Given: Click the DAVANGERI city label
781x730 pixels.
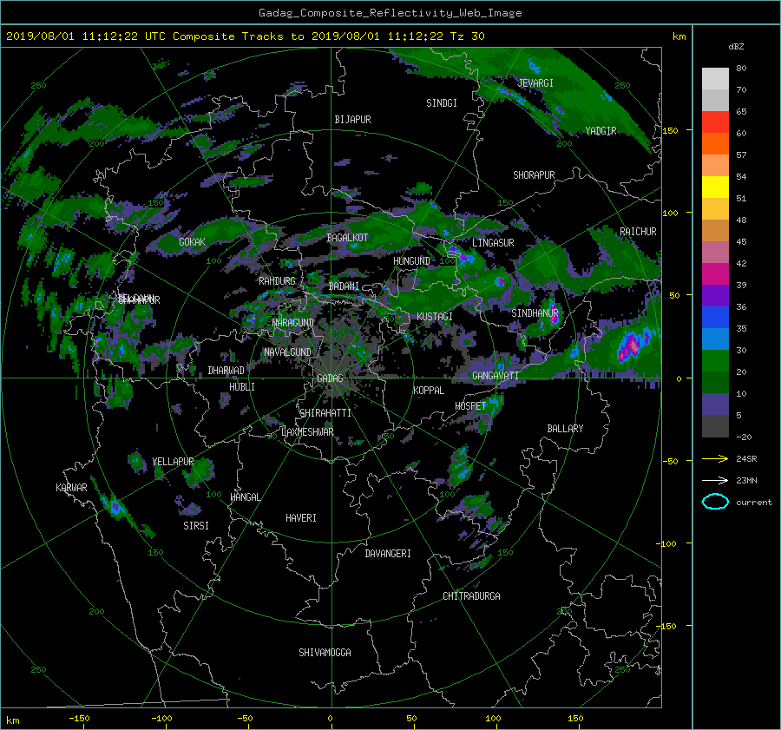Looking at the screenshot, I should 388,554.
